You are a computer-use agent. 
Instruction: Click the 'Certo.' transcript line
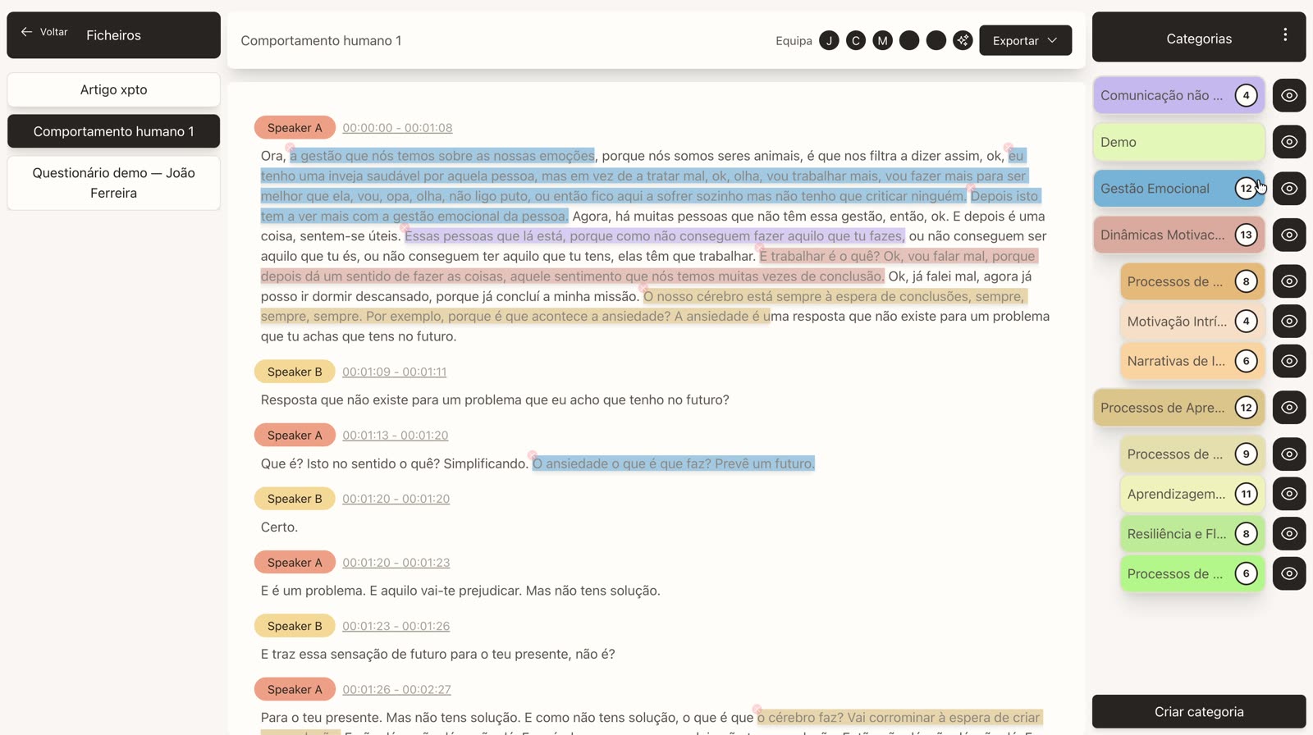coord(279,527)
